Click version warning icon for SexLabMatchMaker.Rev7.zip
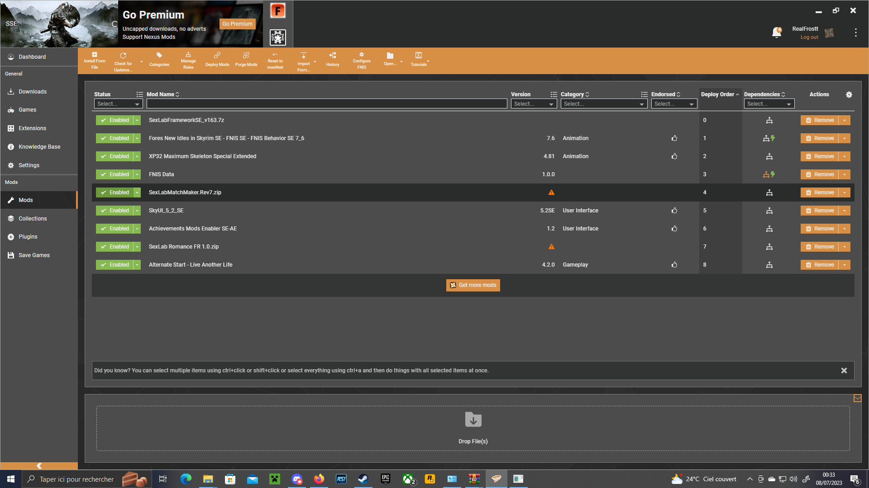The image size is (869, 488). [551, 192]
